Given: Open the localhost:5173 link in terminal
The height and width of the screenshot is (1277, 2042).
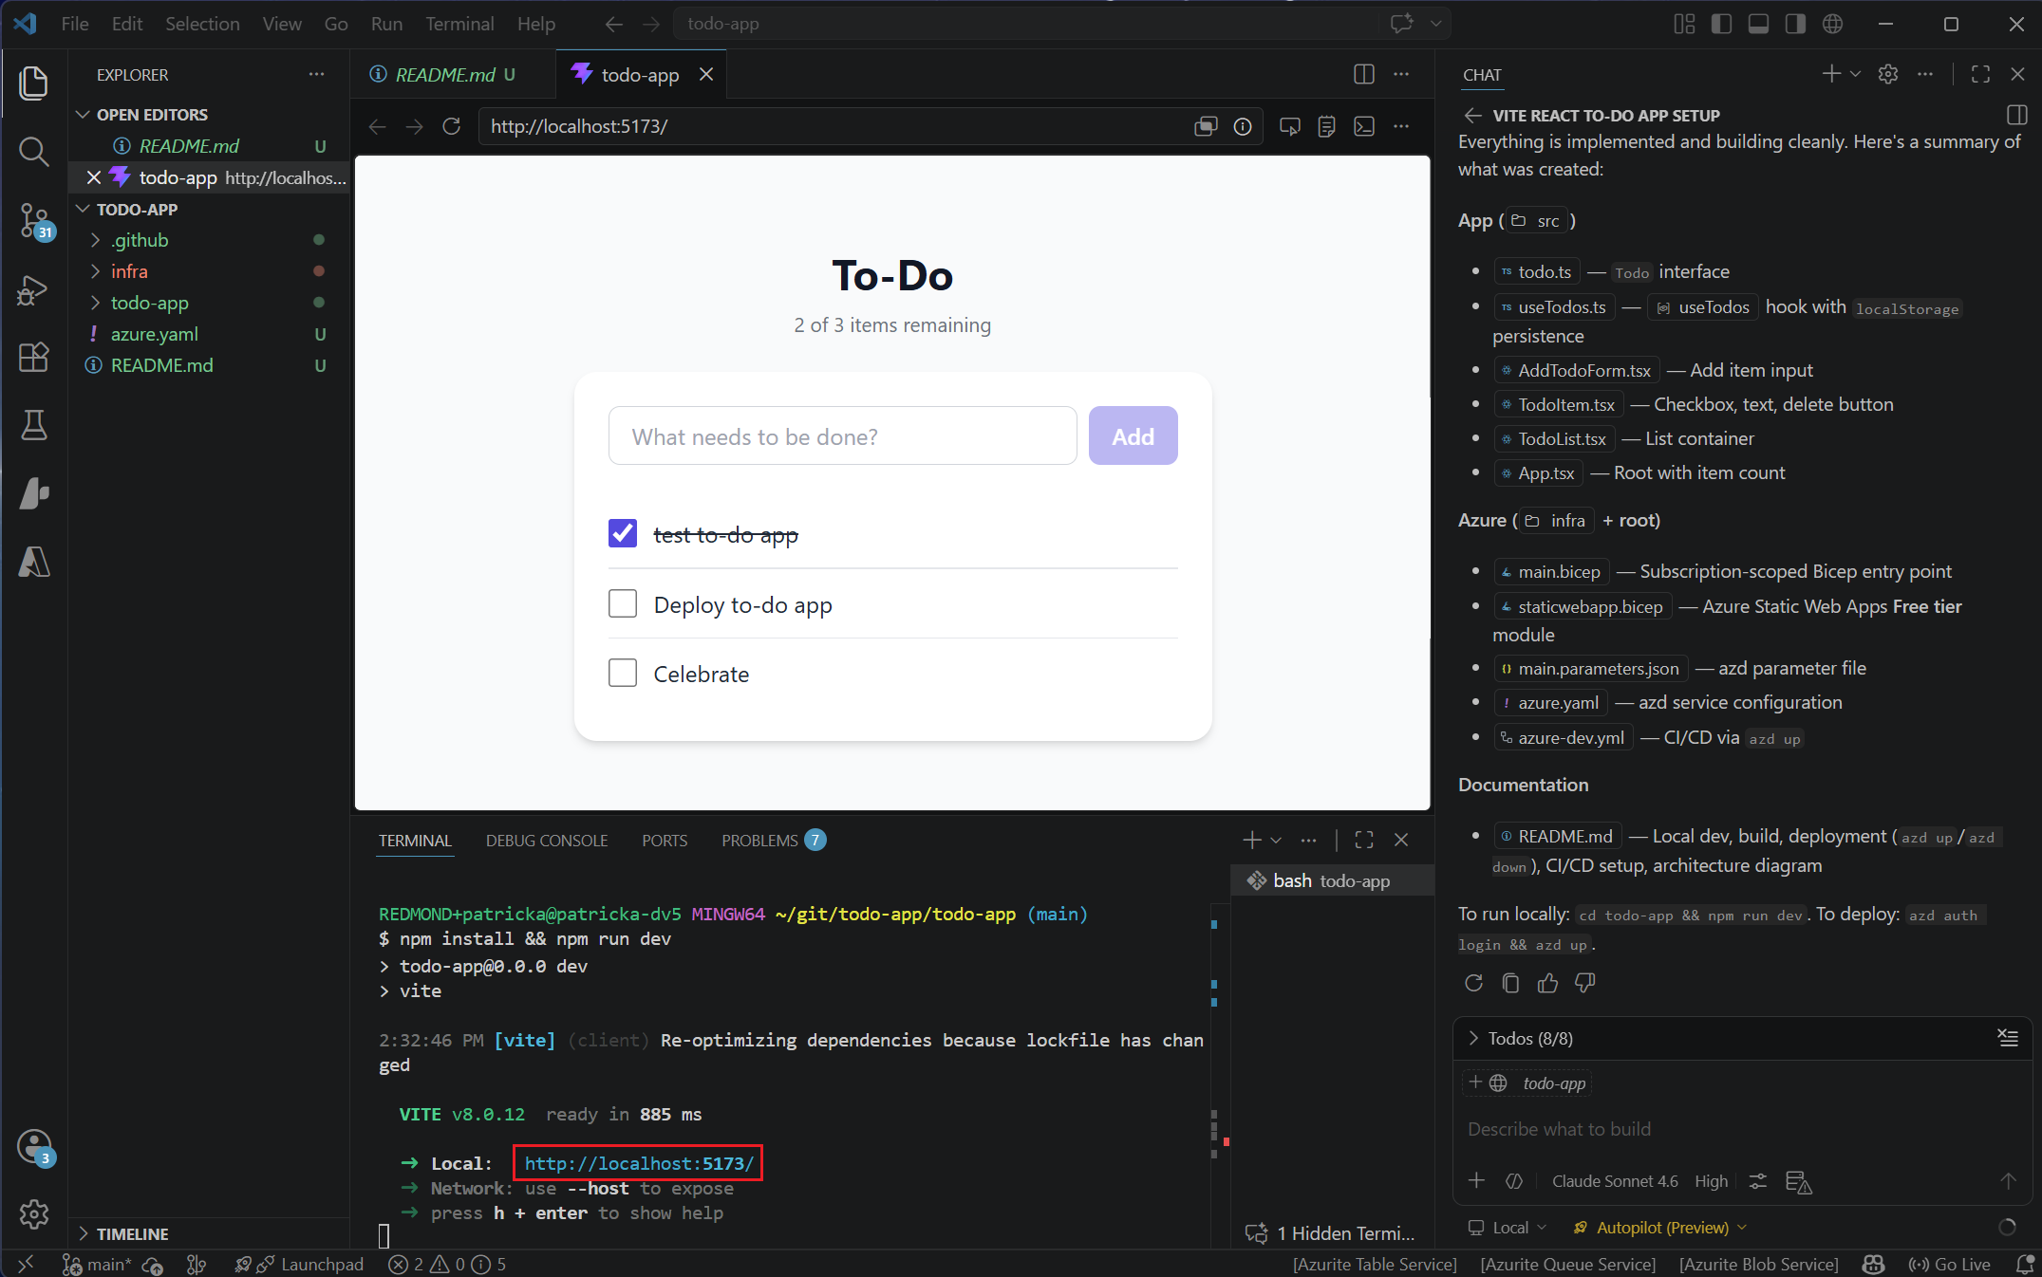Looking at the screenshot, I should pos(639,1164).
